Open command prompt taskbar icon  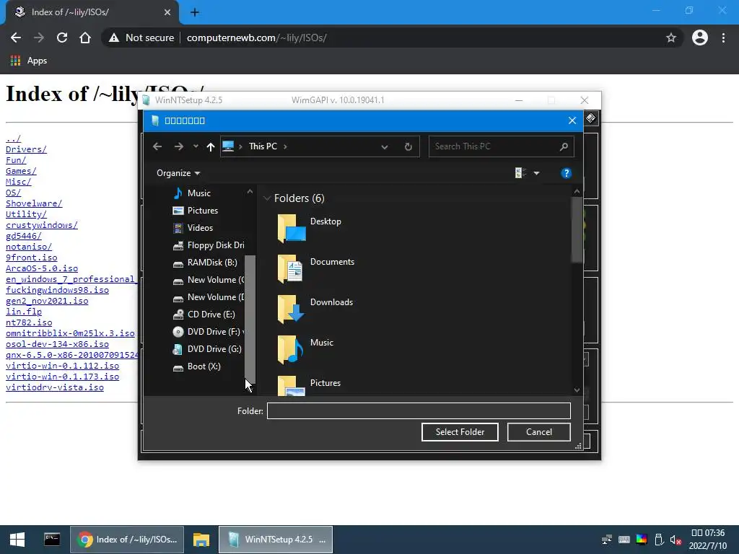click(52, 540)
